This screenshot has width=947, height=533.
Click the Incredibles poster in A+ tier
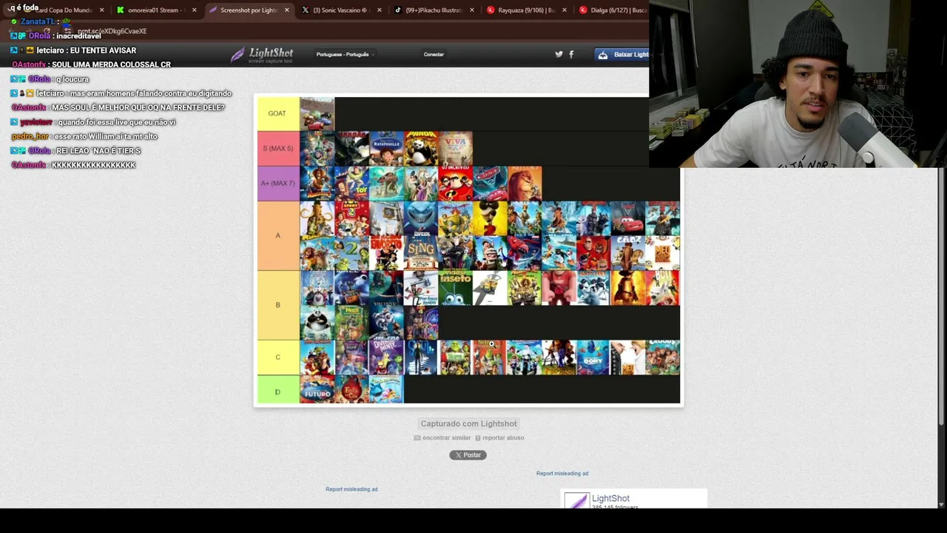(455, 184)
